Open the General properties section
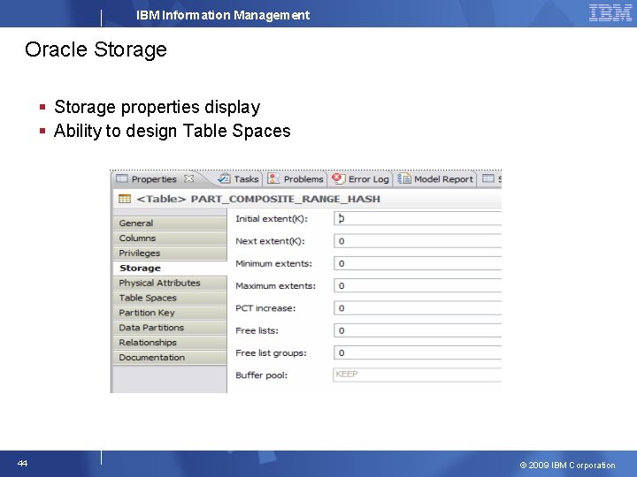Image resolution: width=637 pixels, height=477 pixels. [x=169, y=223]
